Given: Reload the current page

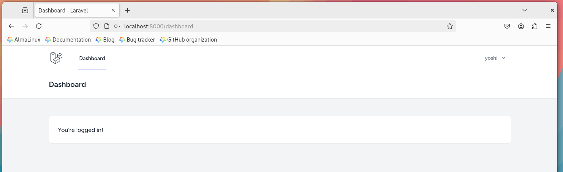Looking at the screenshot, I should pos(39,26).
